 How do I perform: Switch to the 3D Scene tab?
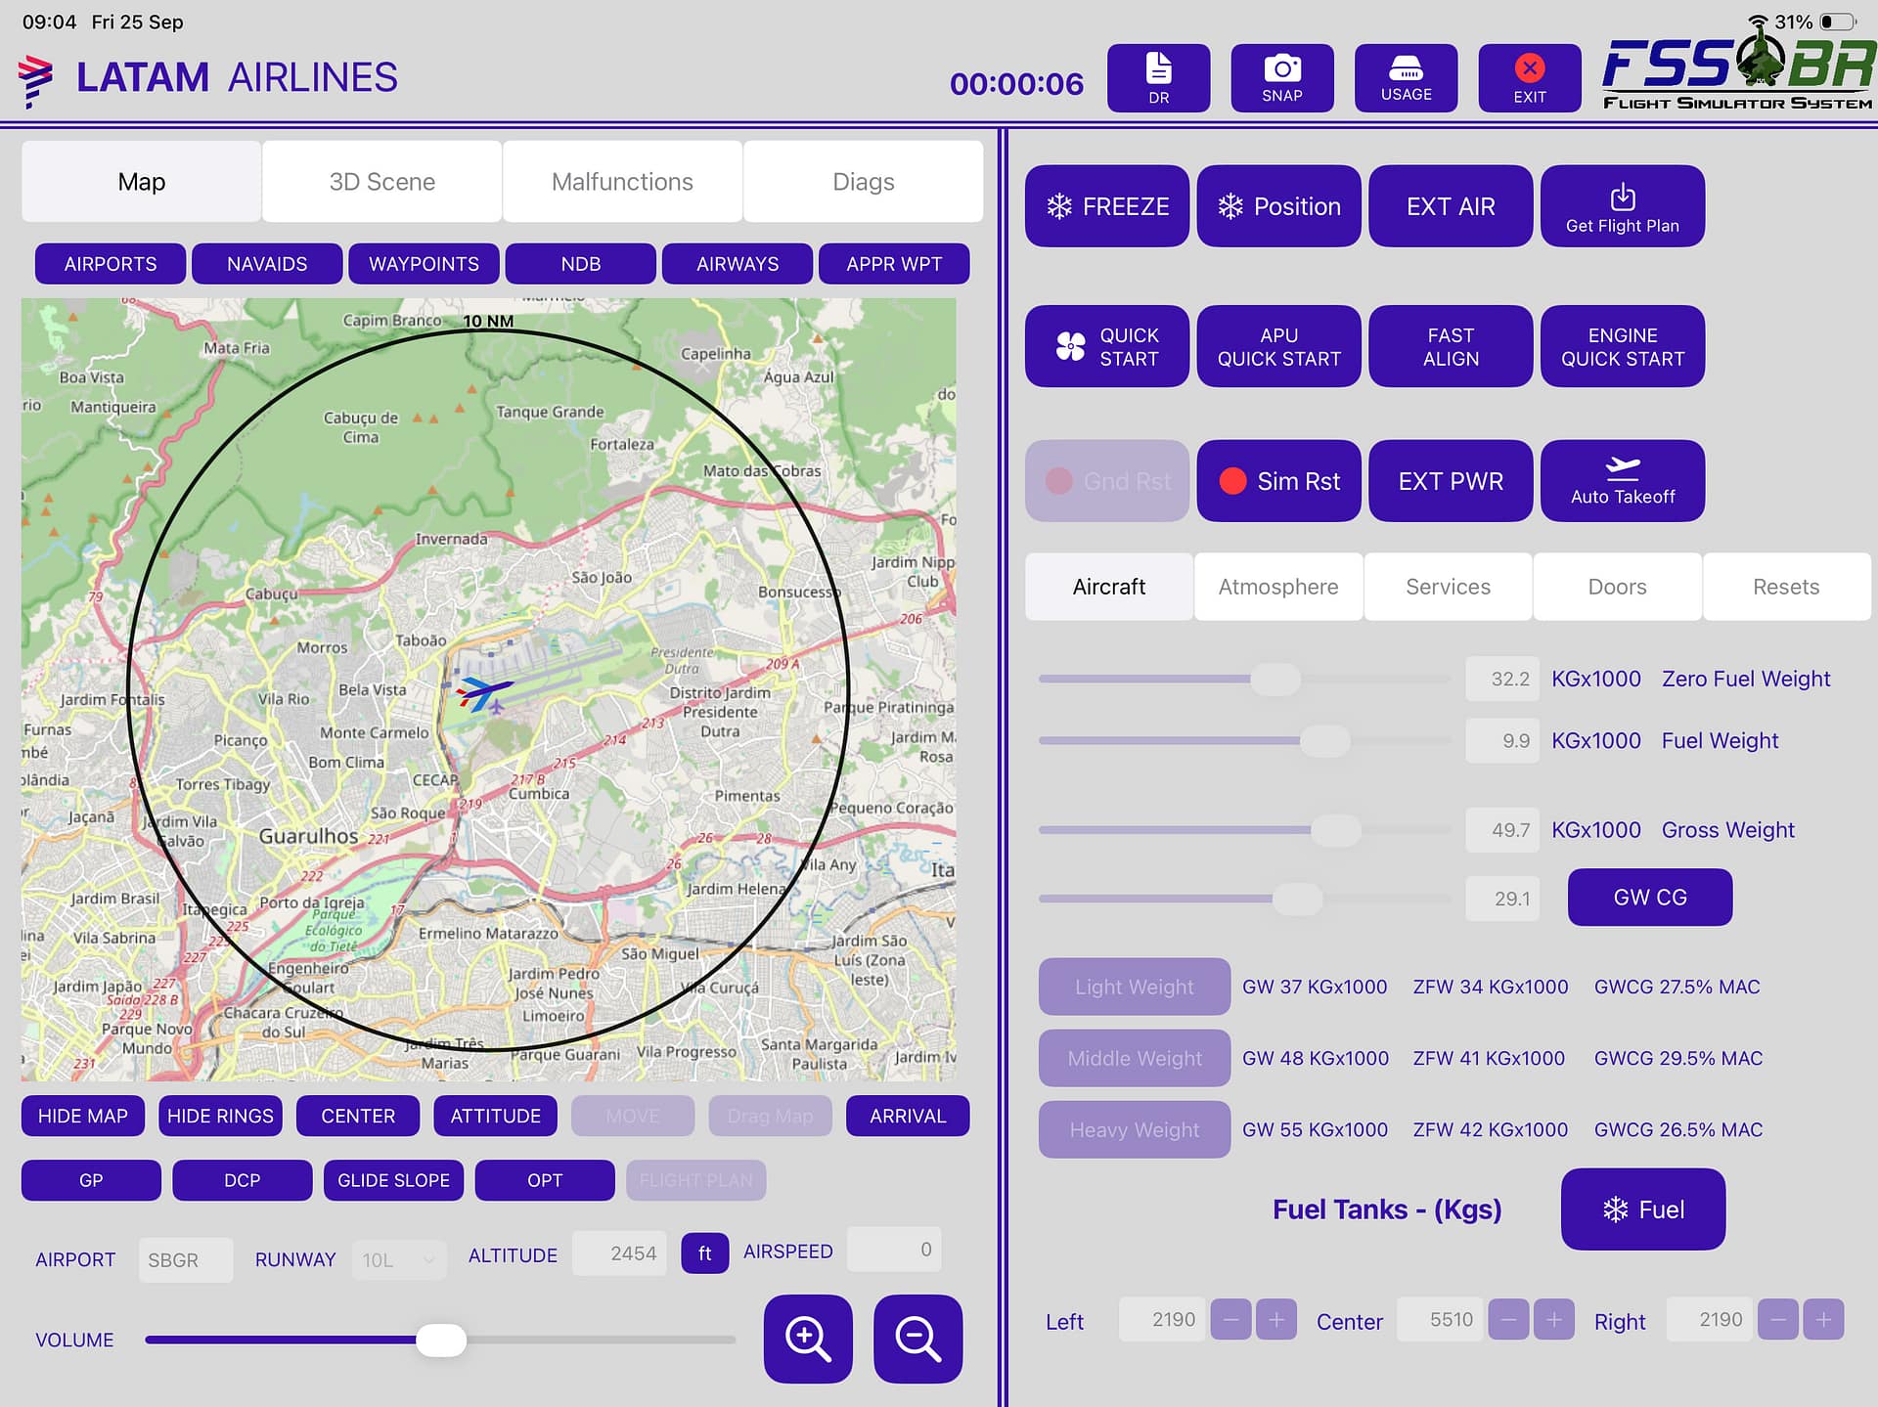tap(382, 182)
